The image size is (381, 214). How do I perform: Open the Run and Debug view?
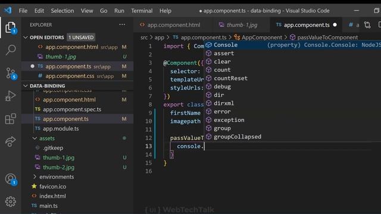[x=11, y=96]
